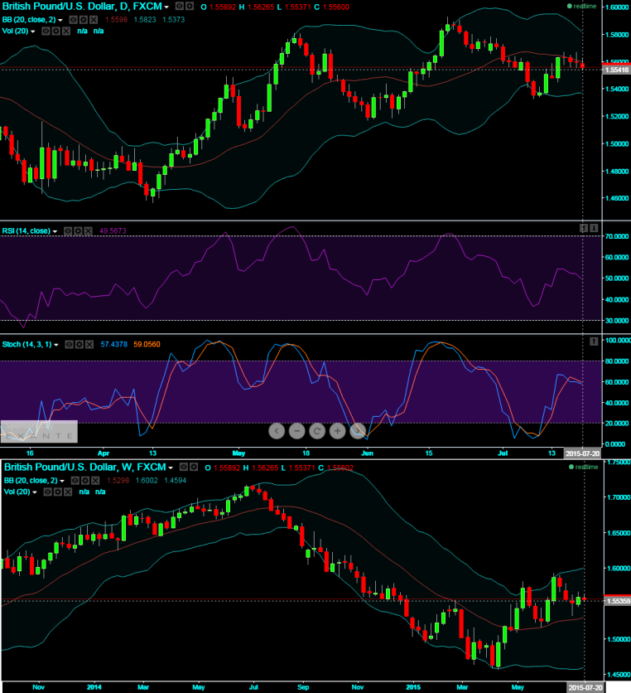
Task: Open settings of daily chart Vol (20)
Action: point(56,31)
